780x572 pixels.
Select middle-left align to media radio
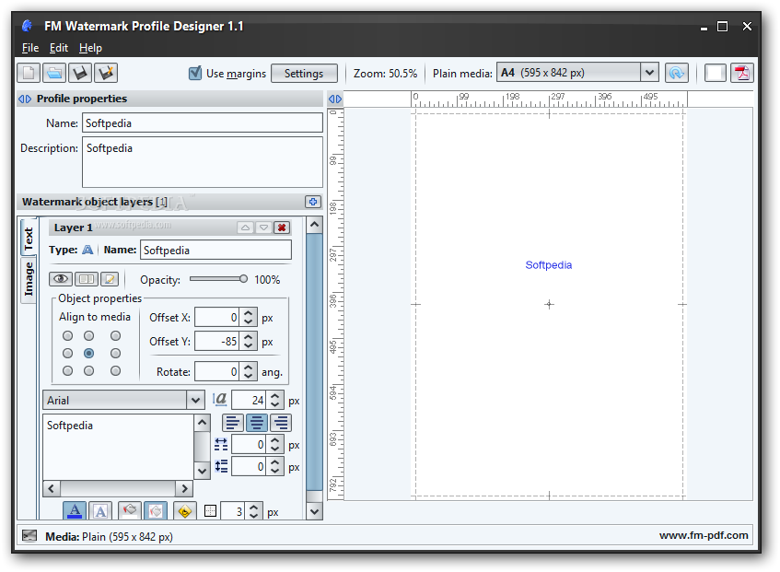67,353
